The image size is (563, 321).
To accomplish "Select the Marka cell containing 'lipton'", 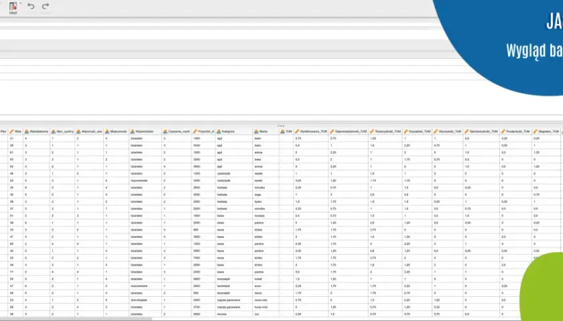I will pos(265,202).
